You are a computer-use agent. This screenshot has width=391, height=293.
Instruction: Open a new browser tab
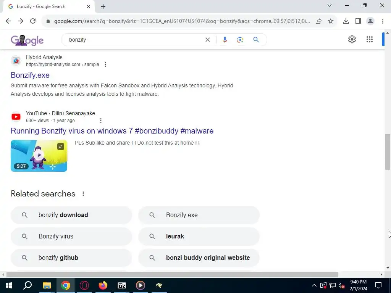pyautogui.click(x=103, y=6)
